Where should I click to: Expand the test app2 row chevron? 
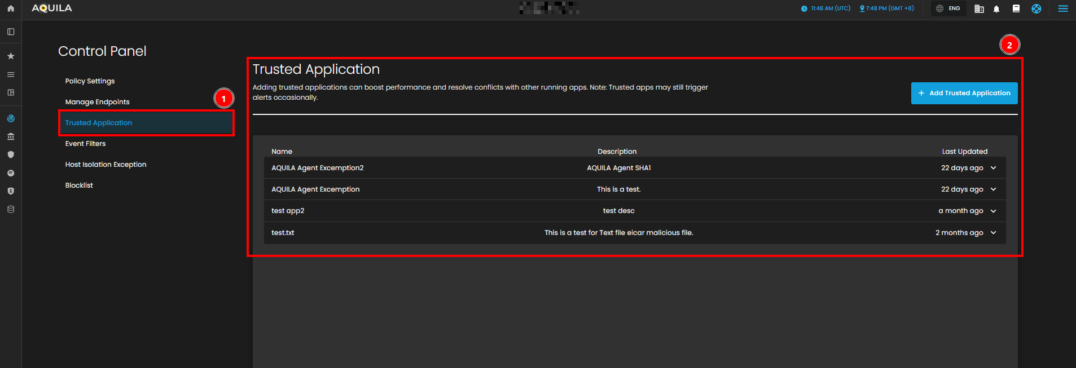[x=993, y=211]
